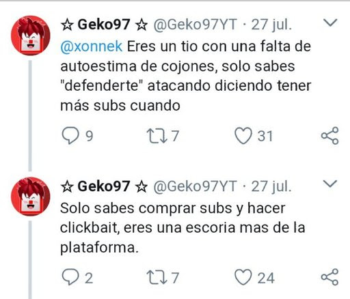Retweet the second tweet about clickbait
The height and width of the screenshot is (299, 350).
tap(155, 277)
